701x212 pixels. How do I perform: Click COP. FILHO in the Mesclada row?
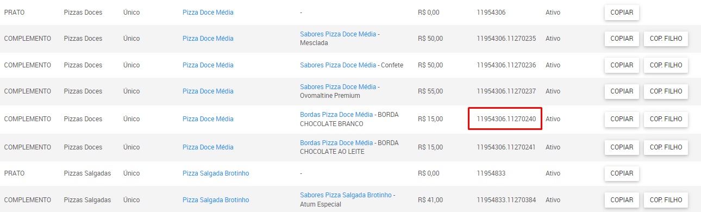(x=666, y=39)
